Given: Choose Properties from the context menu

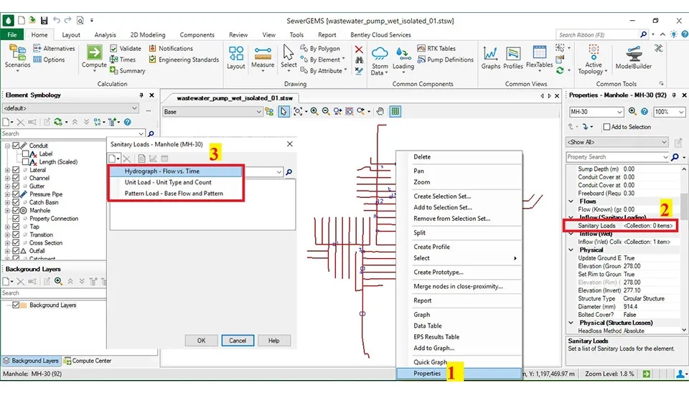Looking at the screenshot, I should [427, 374].
